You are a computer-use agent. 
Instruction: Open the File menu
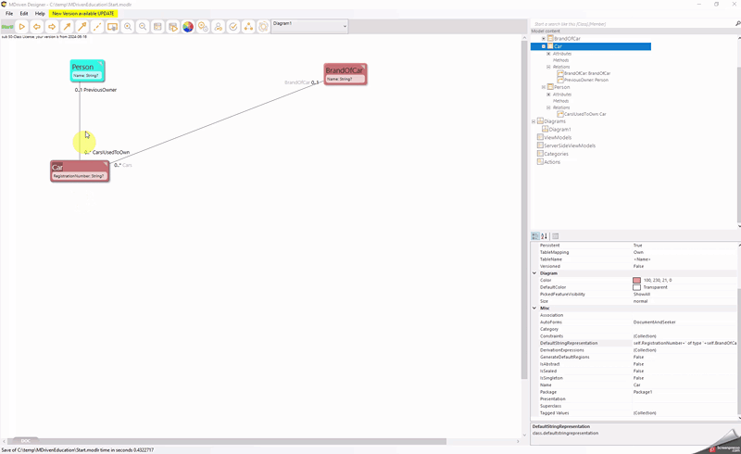click(x=9, y=14)
